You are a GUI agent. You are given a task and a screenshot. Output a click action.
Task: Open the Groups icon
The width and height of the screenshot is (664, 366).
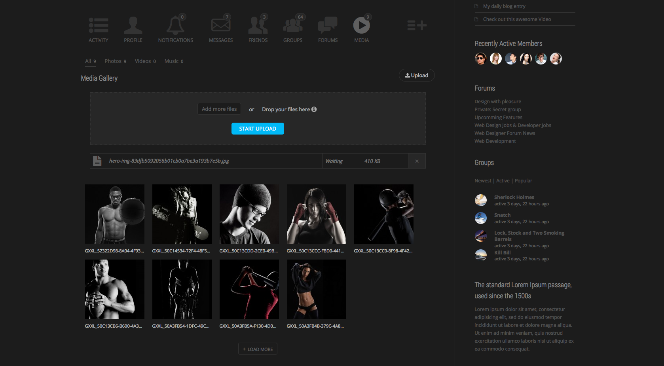pyautogui.click(x=292, y=25)
